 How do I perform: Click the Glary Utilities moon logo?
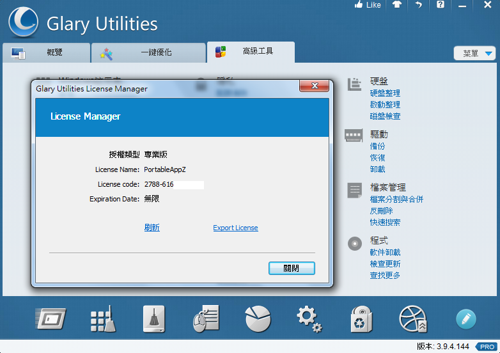click(x=23, y=22)
